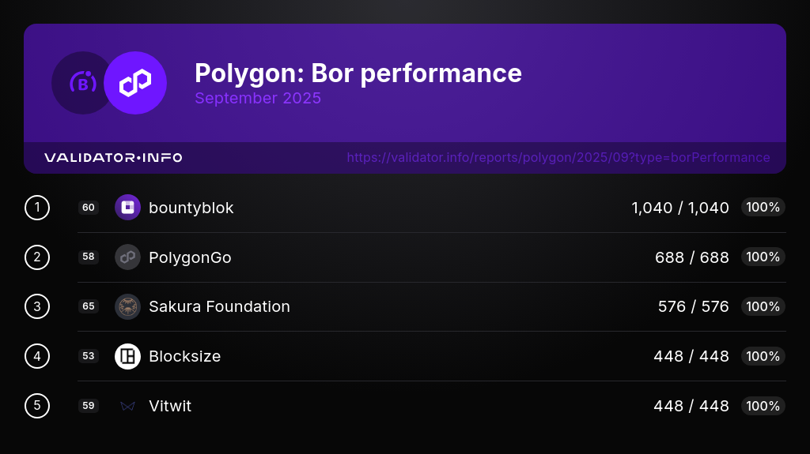Click the Blocksize validator logo icon
The height and width of the screenshot is (454, 810).
(x=127, y=356)
